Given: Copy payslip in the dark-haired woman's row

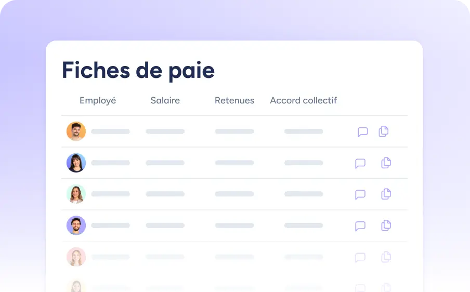Looking at the screenshot, I should 386,163.
